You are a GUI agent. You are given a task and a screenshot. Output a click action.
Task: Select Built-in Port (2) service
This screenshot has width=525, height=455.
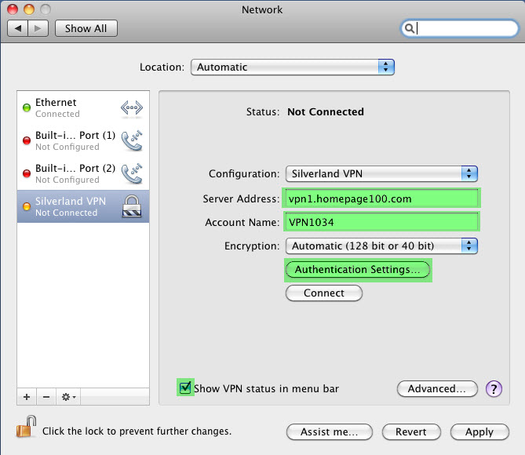click(x=83, y=173)
